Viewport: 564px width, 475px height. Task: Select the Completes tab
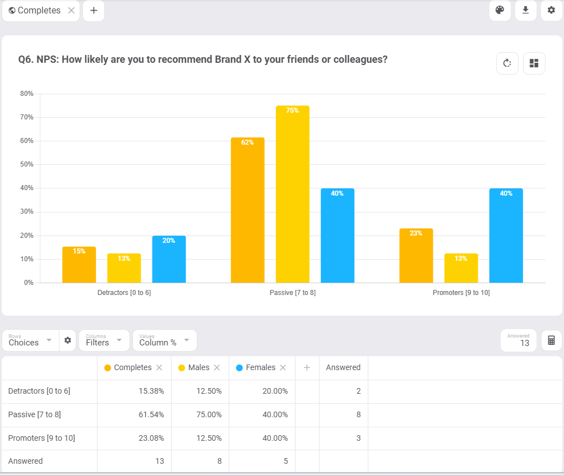35,11
